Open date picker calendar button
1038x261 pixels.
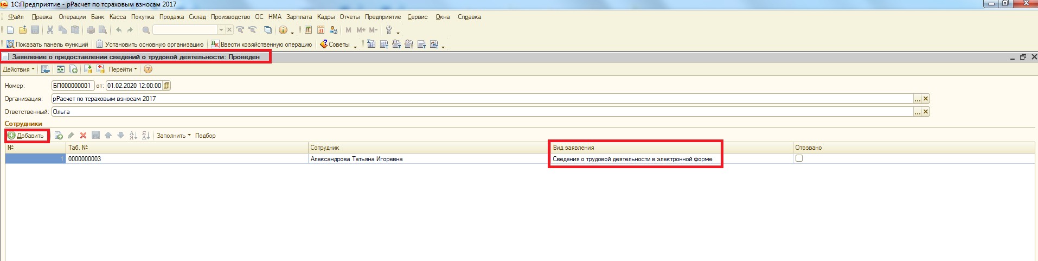pos(166,86)
